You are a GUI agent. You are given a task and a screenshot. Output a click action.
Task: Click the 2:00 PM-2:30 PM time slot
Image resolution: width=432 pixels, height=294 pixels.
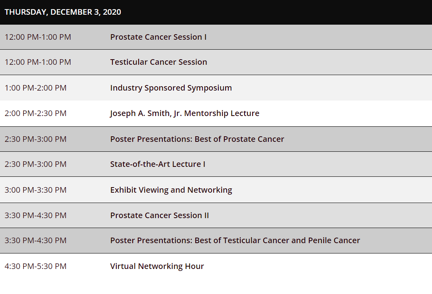click(36, 113)
